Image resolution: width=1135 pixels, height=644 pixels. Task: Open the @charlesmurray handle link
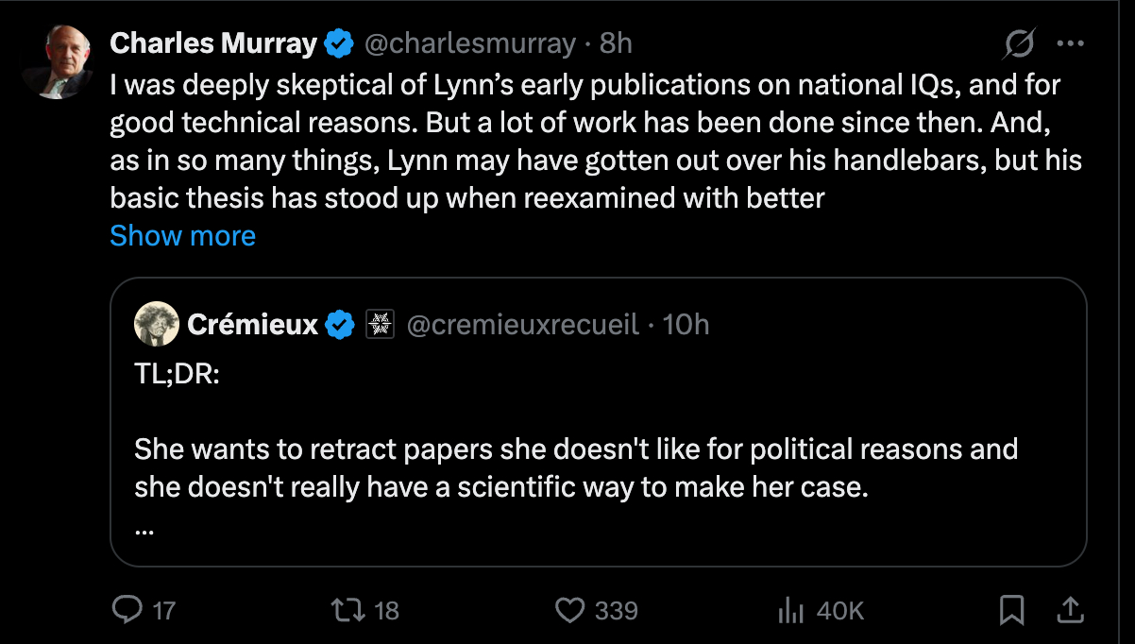click(x=469, y=42)
